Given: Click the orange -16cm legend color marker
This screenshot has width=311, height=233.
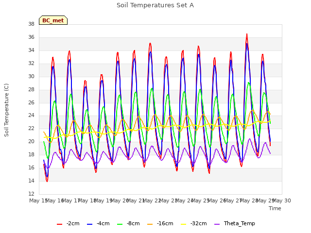Looking at the screenshot, I should 150,224.
